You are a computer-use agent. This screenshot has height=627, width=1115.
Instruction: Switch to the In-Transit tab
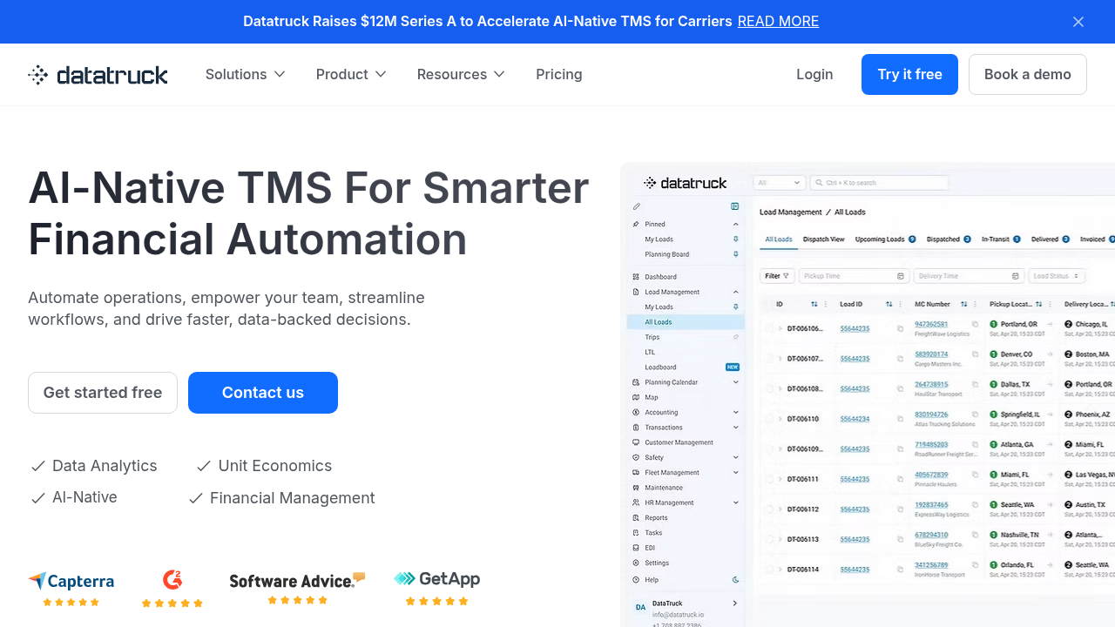[1001, 239]
